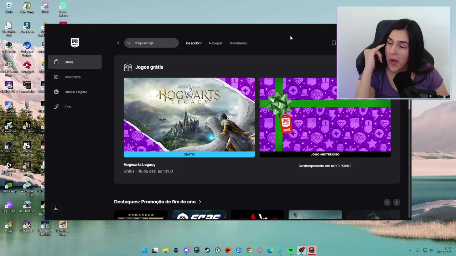Open the Novidades tab
The height and width of the screenshot is (256, 456).
(238, 43)
